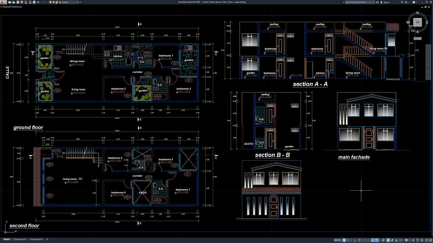Expand snap mode settings arrow
This screenshot has width=433, height=243.
point(351,240)
